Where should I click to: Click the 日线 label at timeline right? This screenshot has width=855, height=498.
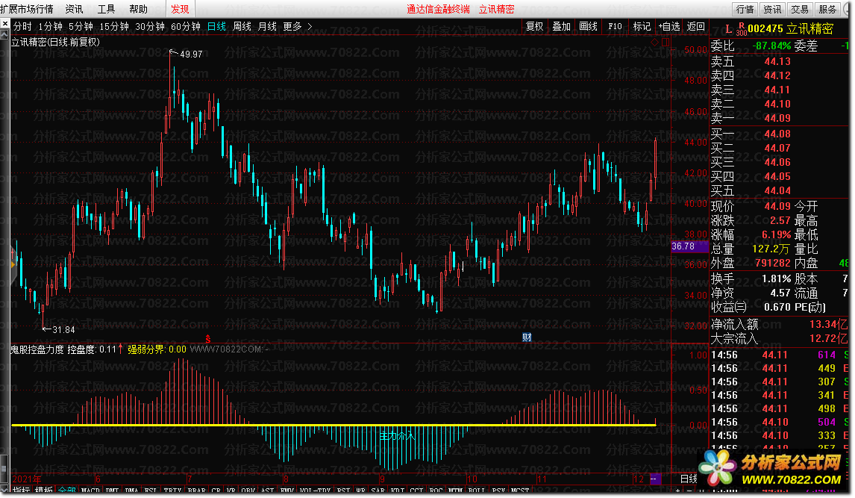pos(689,479)
